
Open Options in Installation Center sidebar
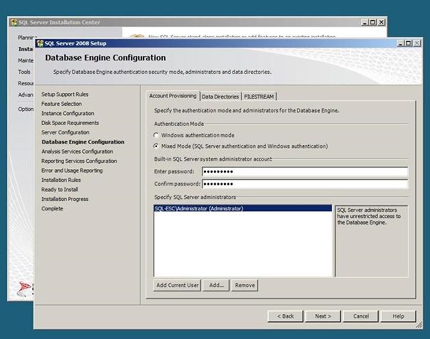point(26,109)
